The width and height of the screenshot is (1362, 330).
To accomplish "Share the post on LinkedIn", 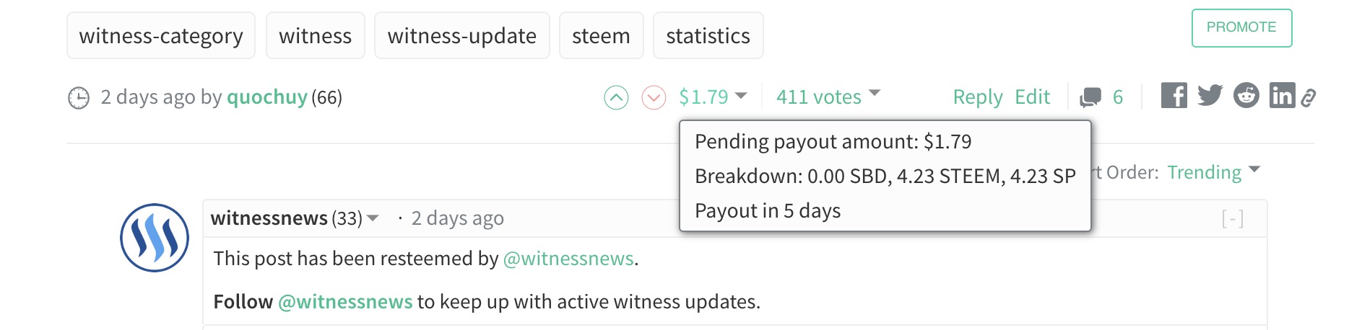I will [x=1282, y=96].
